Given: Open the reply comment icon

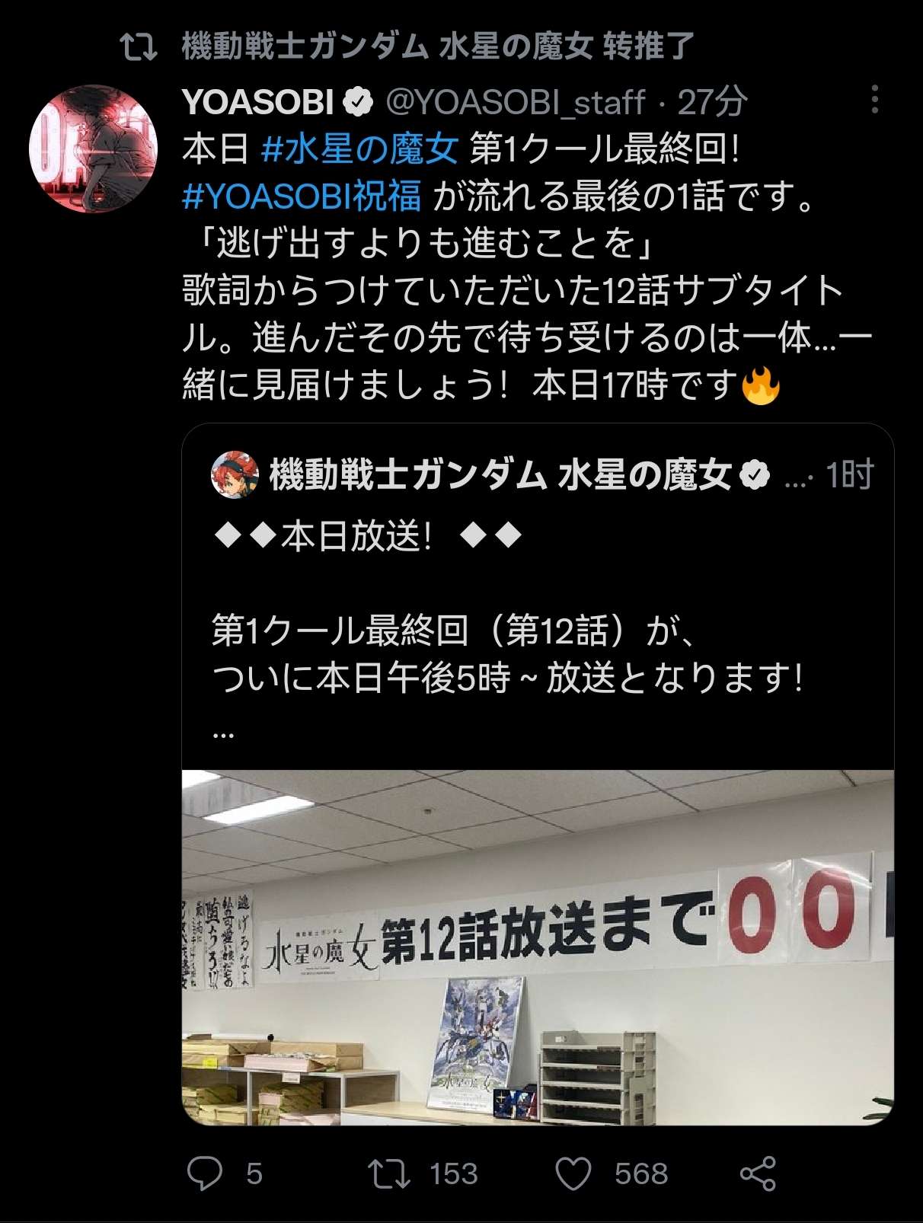Looking at the screenshot, I should (205, 1173).
